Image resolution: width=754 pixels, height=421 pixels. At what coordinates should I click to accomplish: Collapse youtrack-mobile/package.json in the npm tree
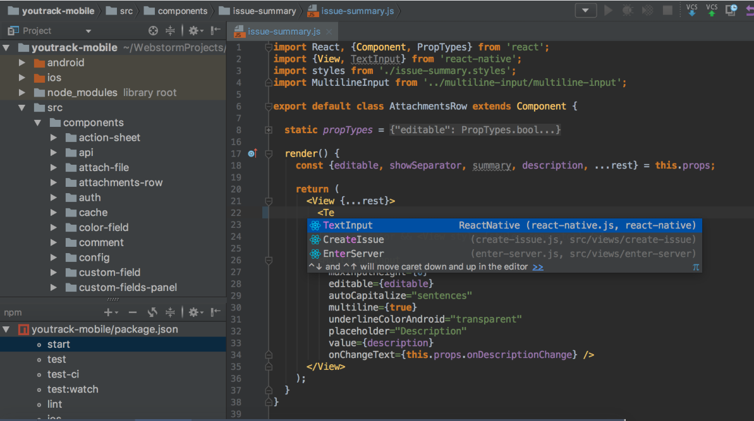(x=6, y=329)
